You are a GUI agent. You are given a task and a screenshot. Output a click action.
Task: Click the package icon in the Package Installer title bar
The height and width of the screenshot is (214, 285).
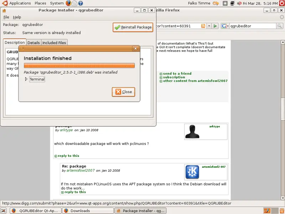pos(4,11)
